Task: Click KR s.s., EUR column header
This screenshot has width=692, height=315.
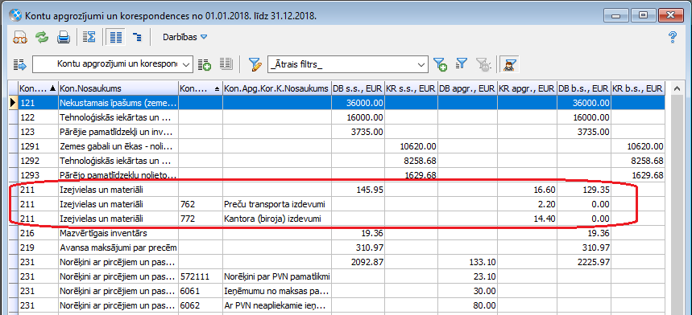Action: click(x=412, y=88)
